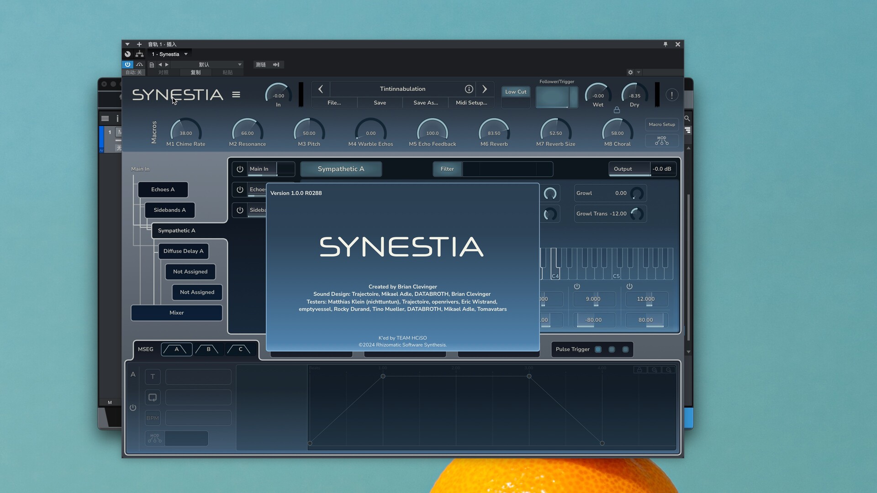Click the MSEG loop monitor icon

tap(153, 397)
